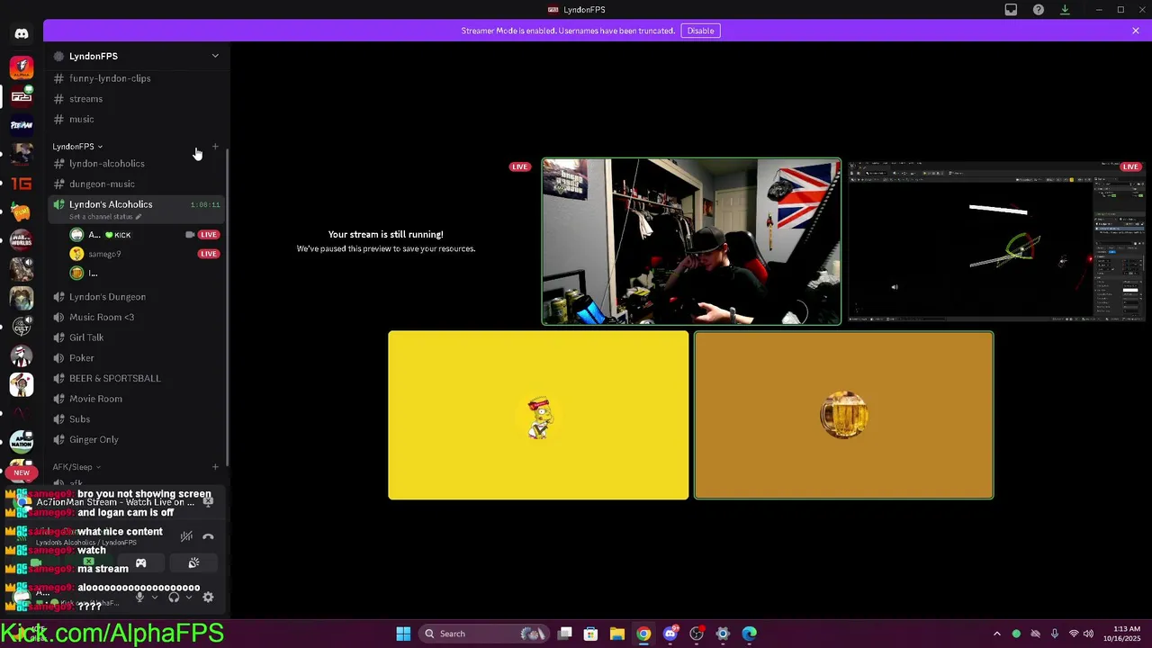Screen dimensions: 1152x648
Task: Collapse the AFK/Sleep category
Action: [x=76, y=467]
